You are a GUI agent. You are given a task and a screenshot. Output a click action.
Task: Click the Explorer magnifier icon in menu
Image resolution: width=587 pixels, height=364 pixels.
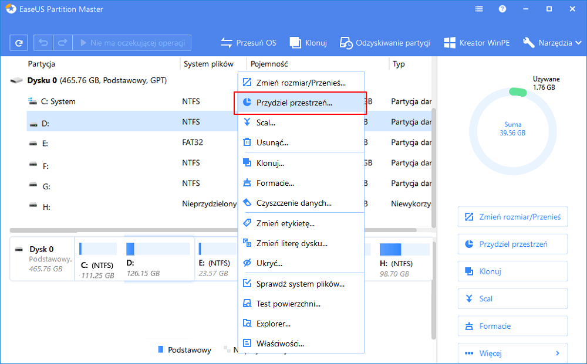pyautogui.click(x=247, y=324)
